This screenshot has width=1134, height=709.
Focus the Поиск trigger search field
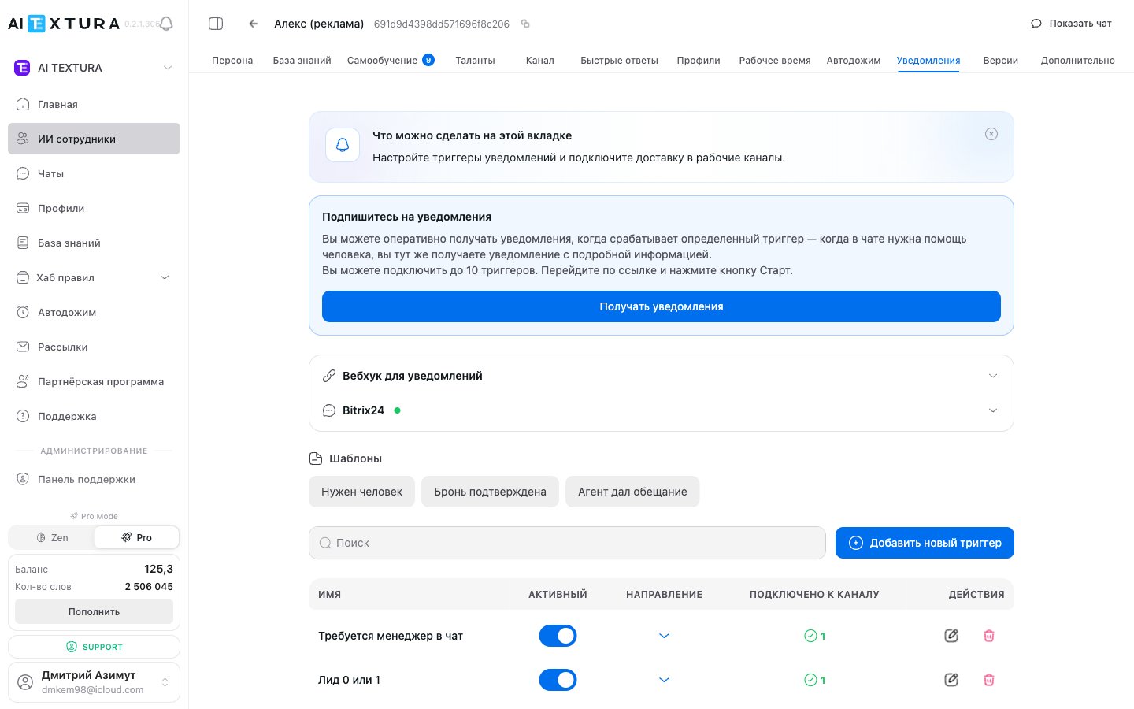pyautogui.click(x=567, y=543)
